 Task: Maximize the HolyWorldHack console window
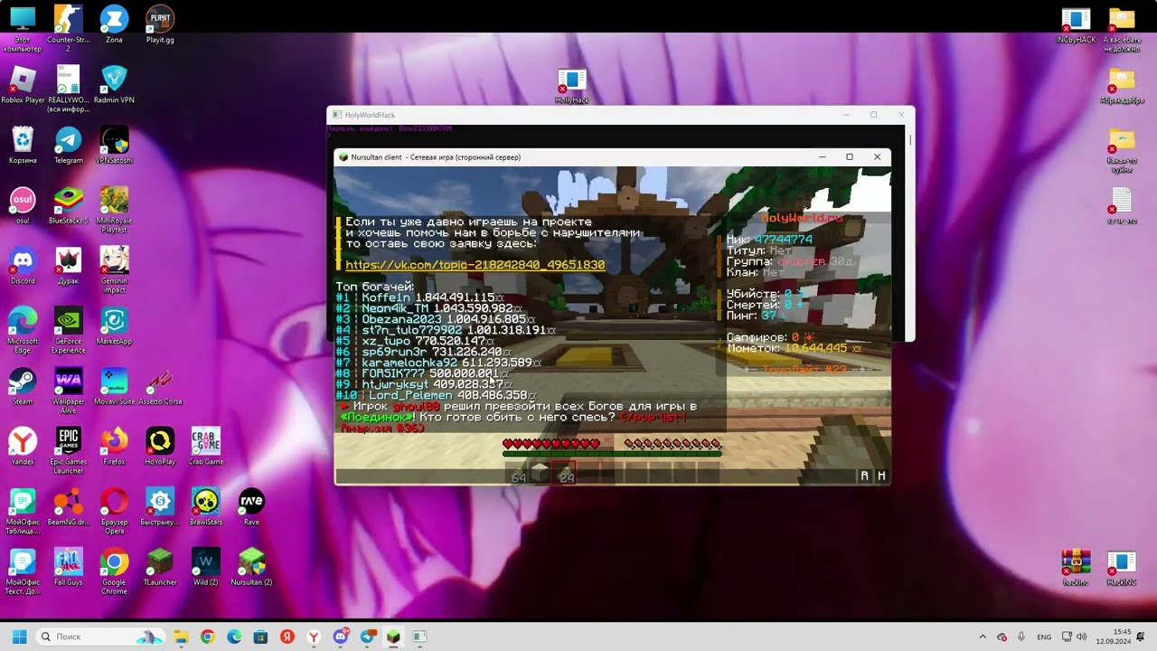873,115
